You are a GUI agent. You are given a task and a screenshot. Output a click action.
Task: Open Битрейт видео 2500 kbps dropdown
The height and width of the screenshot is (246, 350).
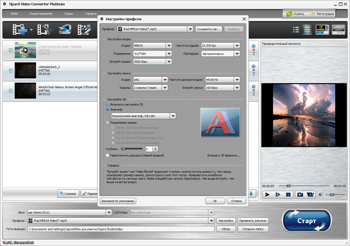point(169,62)
